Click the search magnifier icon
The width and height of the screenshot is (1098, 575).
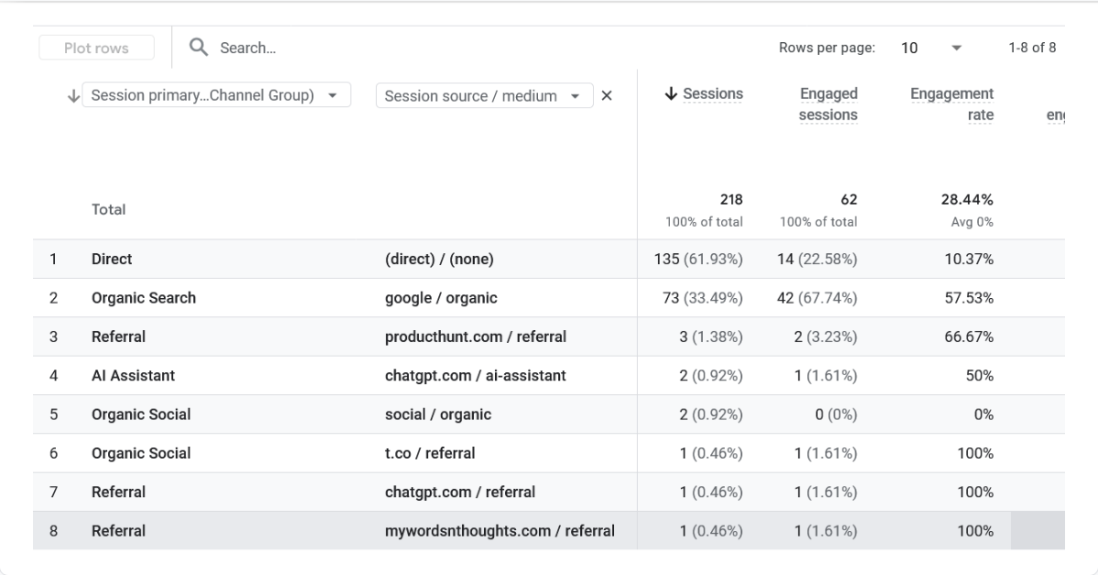[x=199, y=48]
